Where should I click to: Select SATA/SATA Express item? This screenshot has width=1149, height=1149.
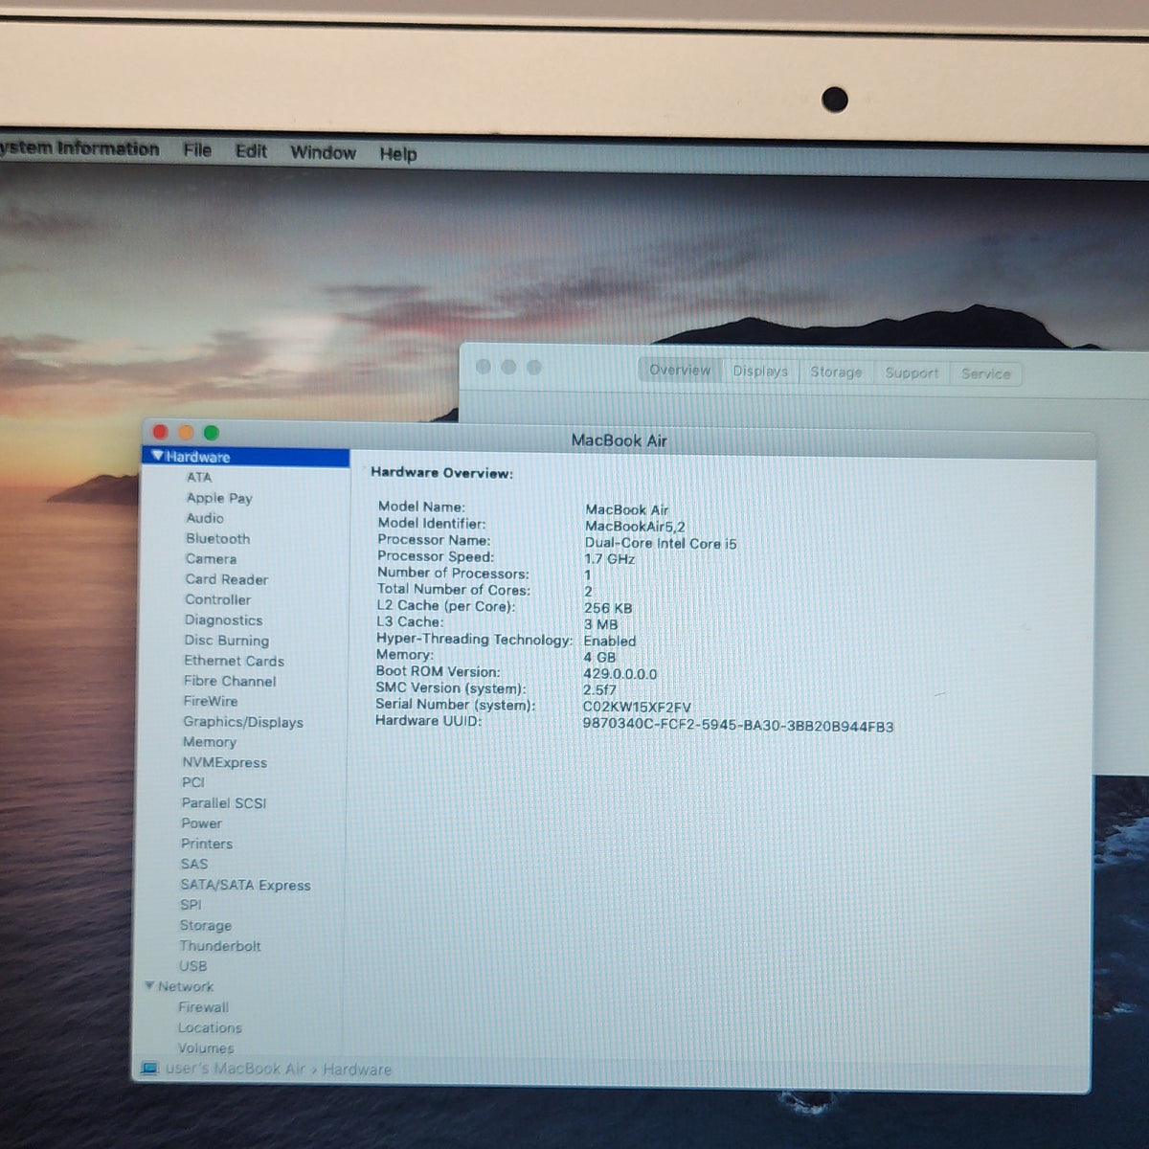(245, 886)
